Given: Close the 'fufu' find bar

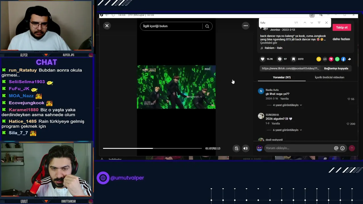Looking at the screenshot, I should (326, 23).
